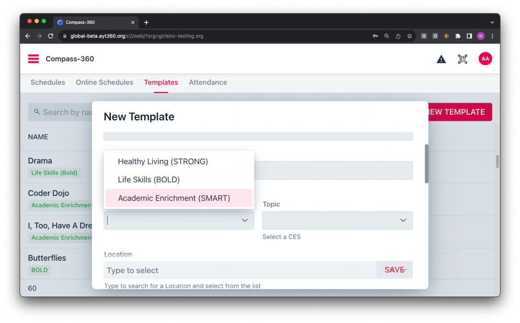Image resolution: width=520 pixels, height=323 pixels.
Task: Click the NEW TEMPLATE button
Action: 460,112
